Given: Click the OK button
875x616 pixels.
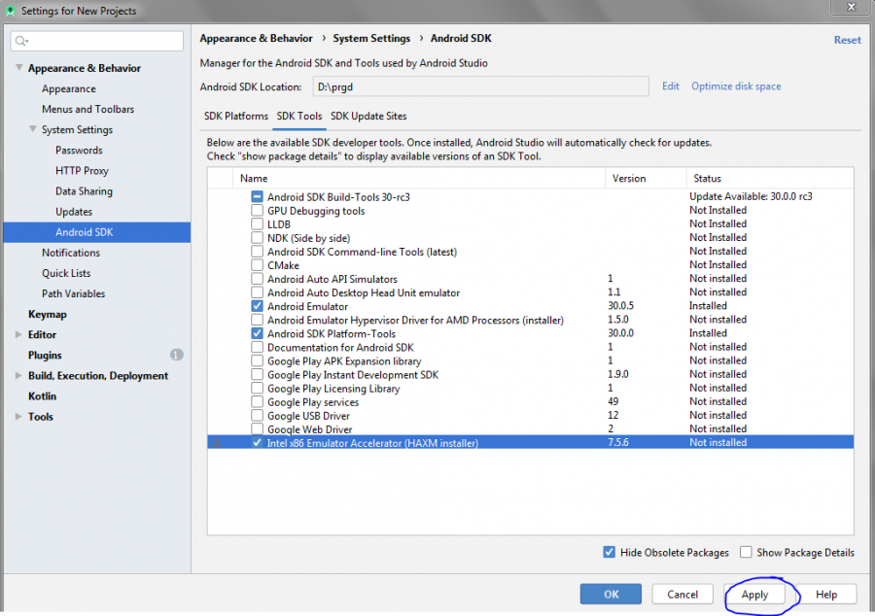Looking at the screenshot, I should 611,595.
